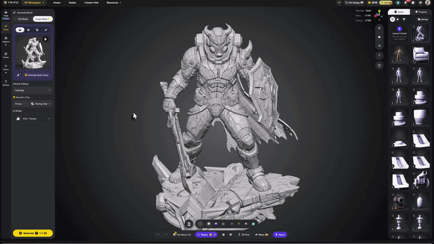Toggle the eye visibility icon in bottom bar
This screenshot has height=244, width=434.
(231, 235)
